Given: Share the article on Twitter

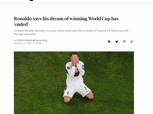Looking at the screenshot, I should pyautogui.click(x=117, y=42).
